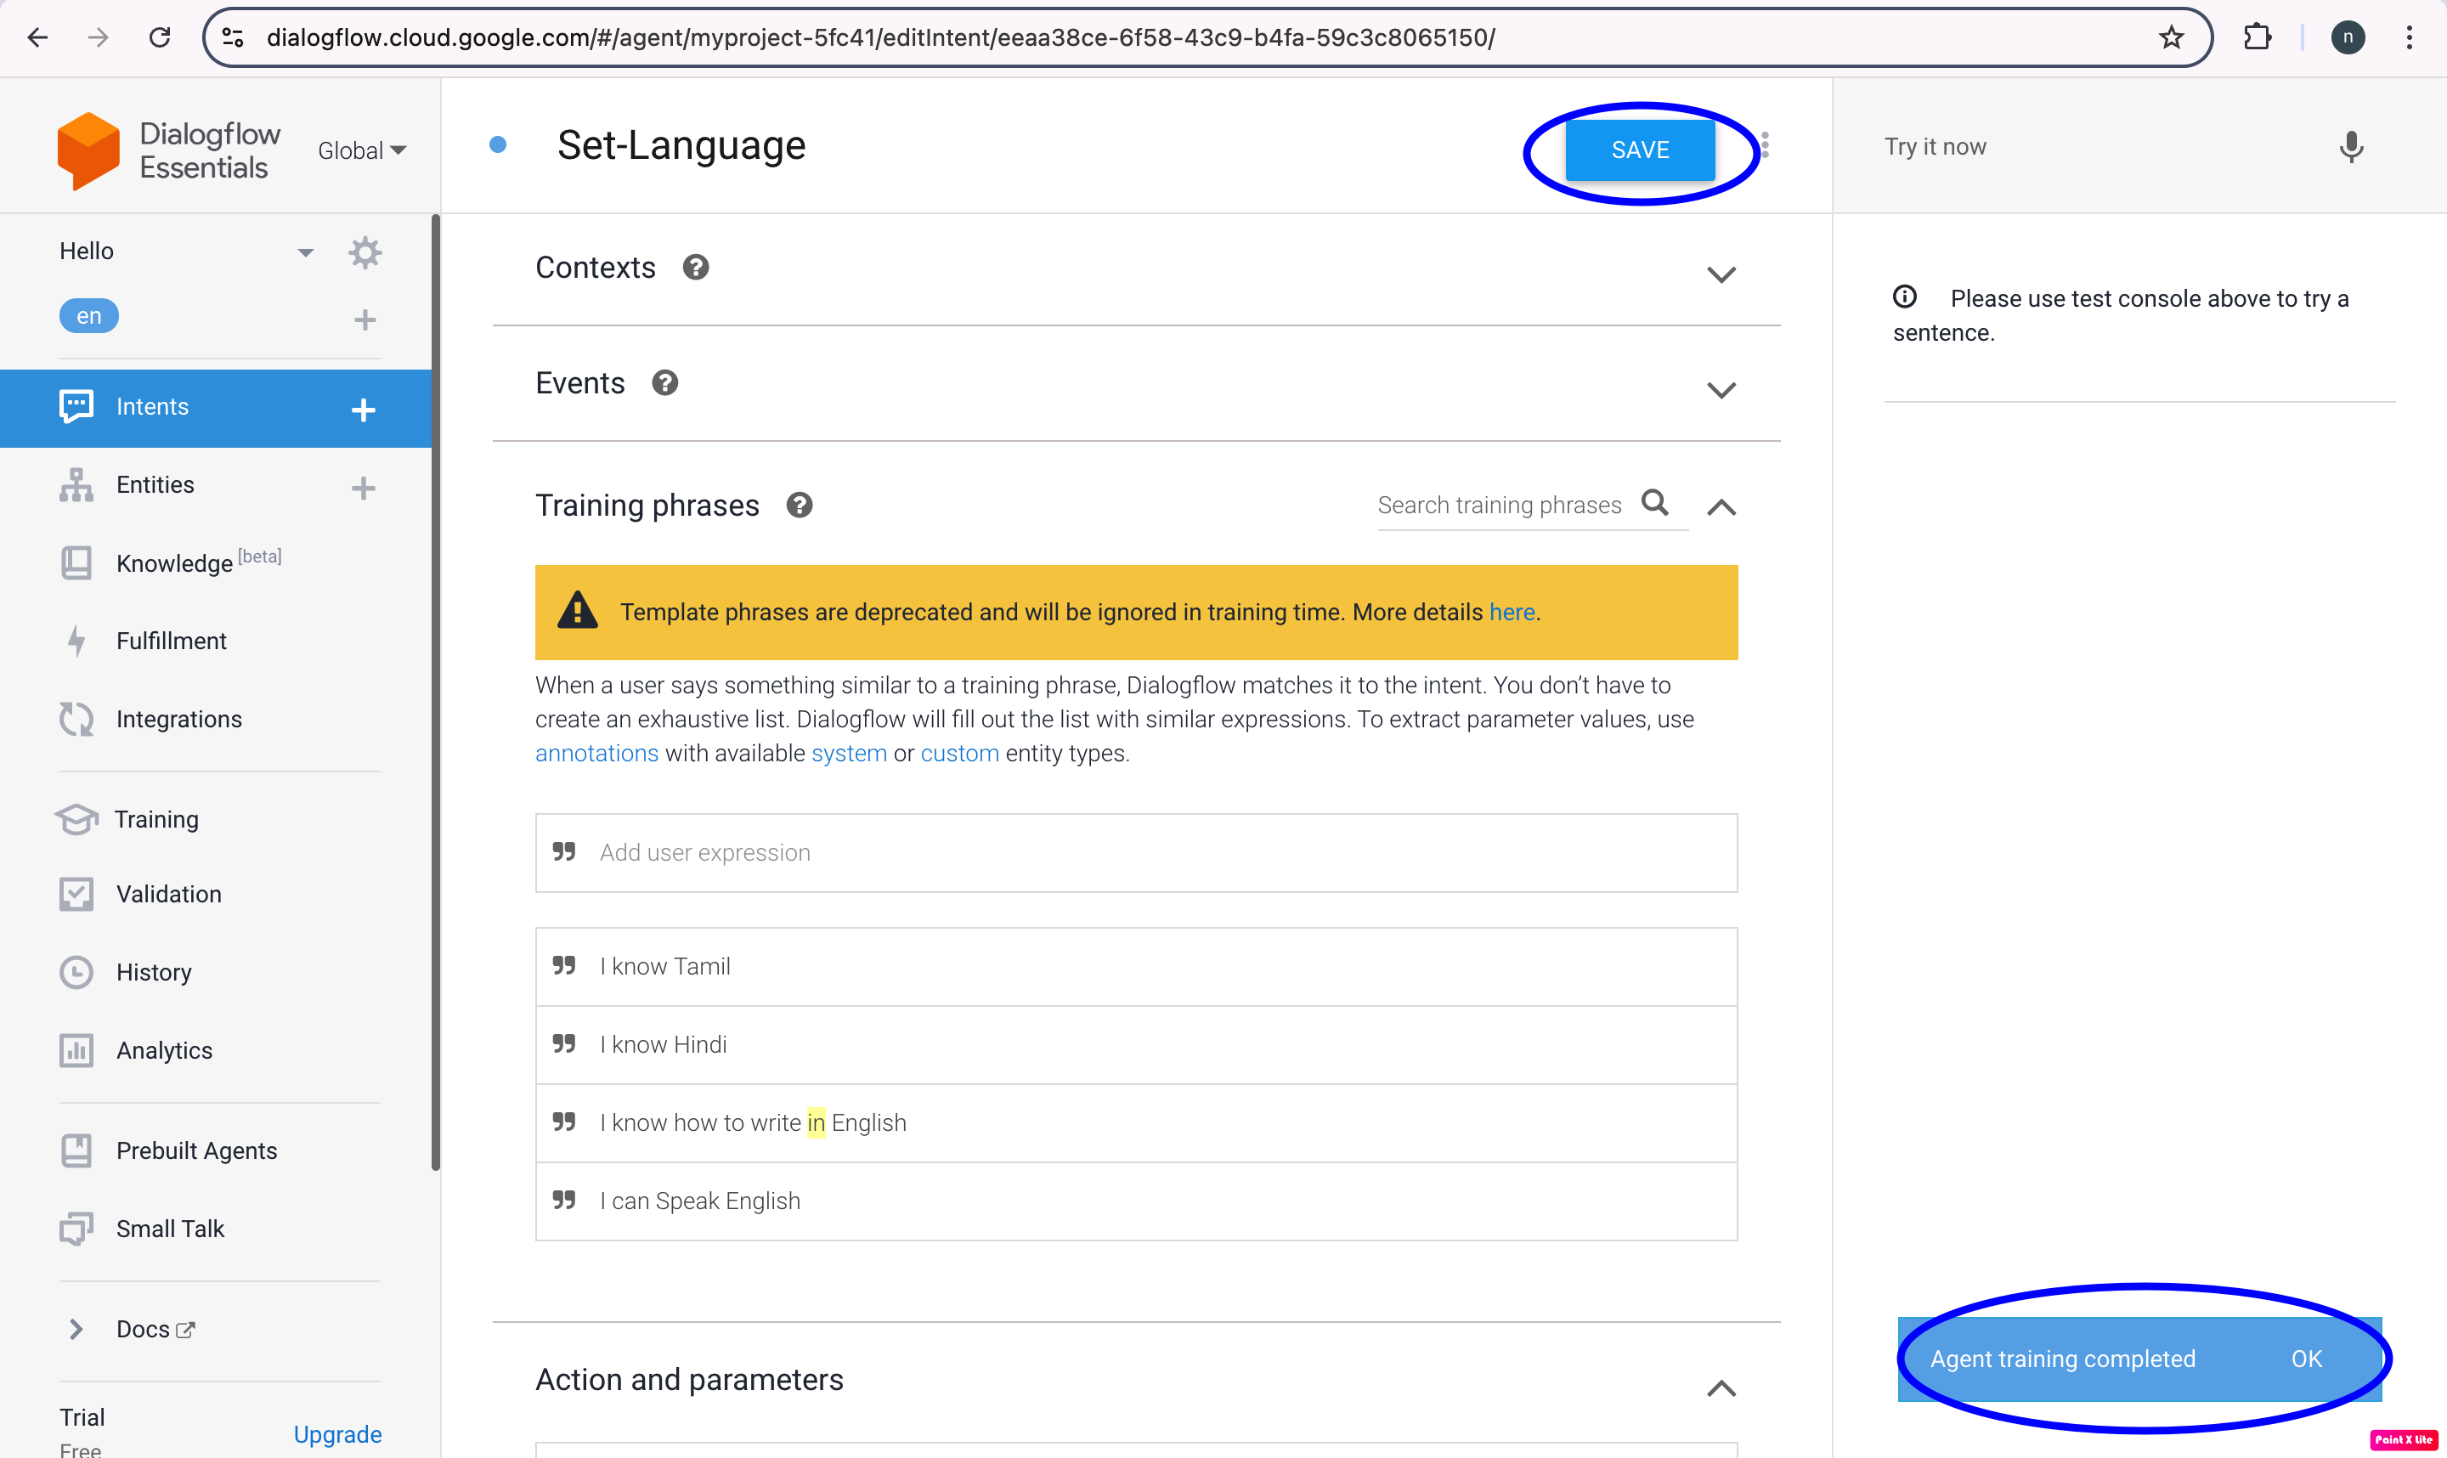Click the Integrations sync icon
Screen dimensions: 2447x1458
coord(76,718)
